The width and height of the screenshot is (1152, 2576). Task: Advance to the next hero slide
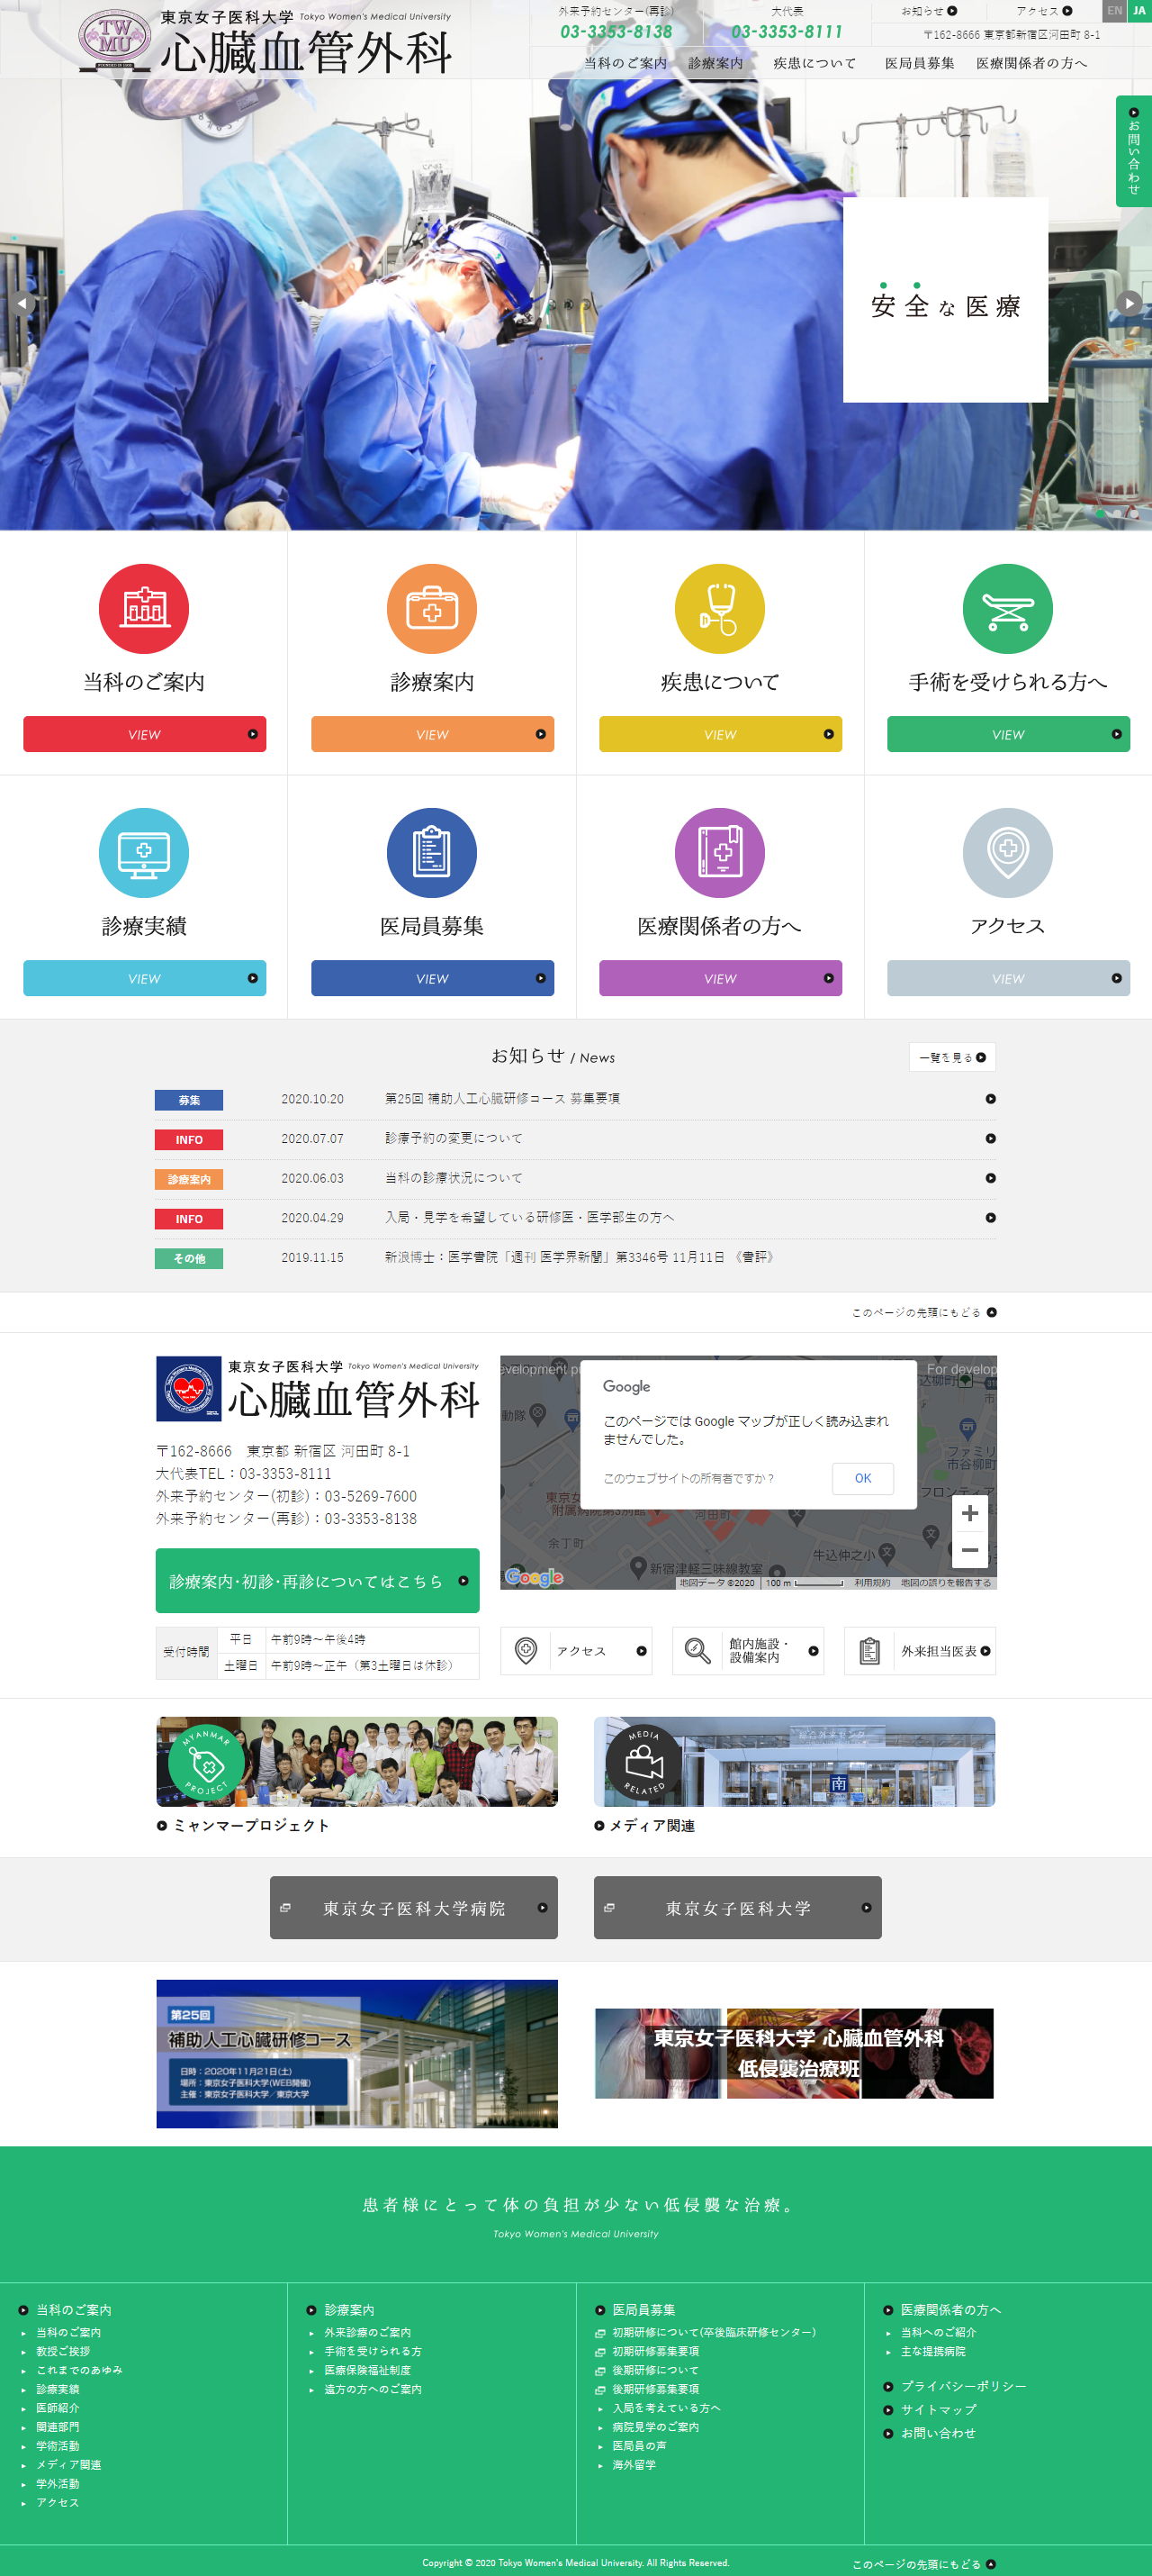tap(1129, 302)
